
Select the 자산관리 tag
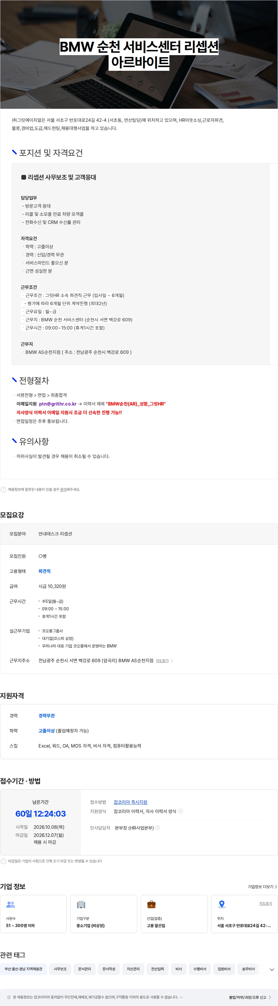click(x=133, y=969)
